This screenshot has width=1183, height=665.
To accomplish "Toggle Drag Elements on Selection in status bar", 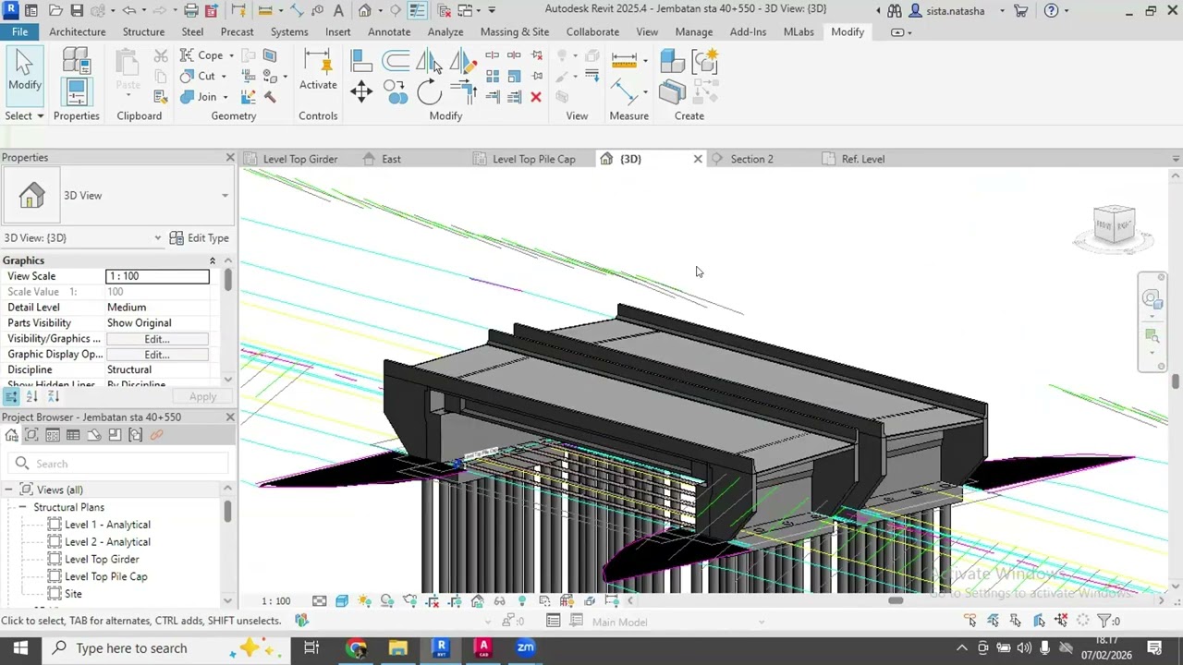I will [1061, 621].
